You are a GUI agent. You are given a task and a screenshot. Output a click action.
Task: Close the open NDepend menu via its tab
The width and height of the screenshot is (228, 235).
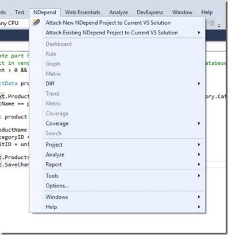[x=45, y=13]
